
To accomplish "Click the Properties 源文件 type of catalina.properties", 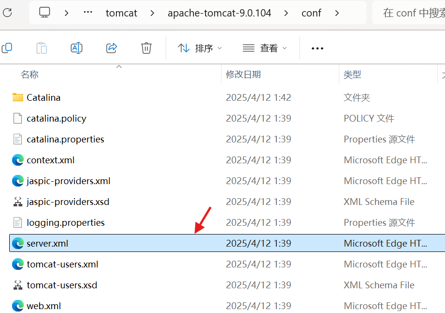I will [x=380, y=140].
